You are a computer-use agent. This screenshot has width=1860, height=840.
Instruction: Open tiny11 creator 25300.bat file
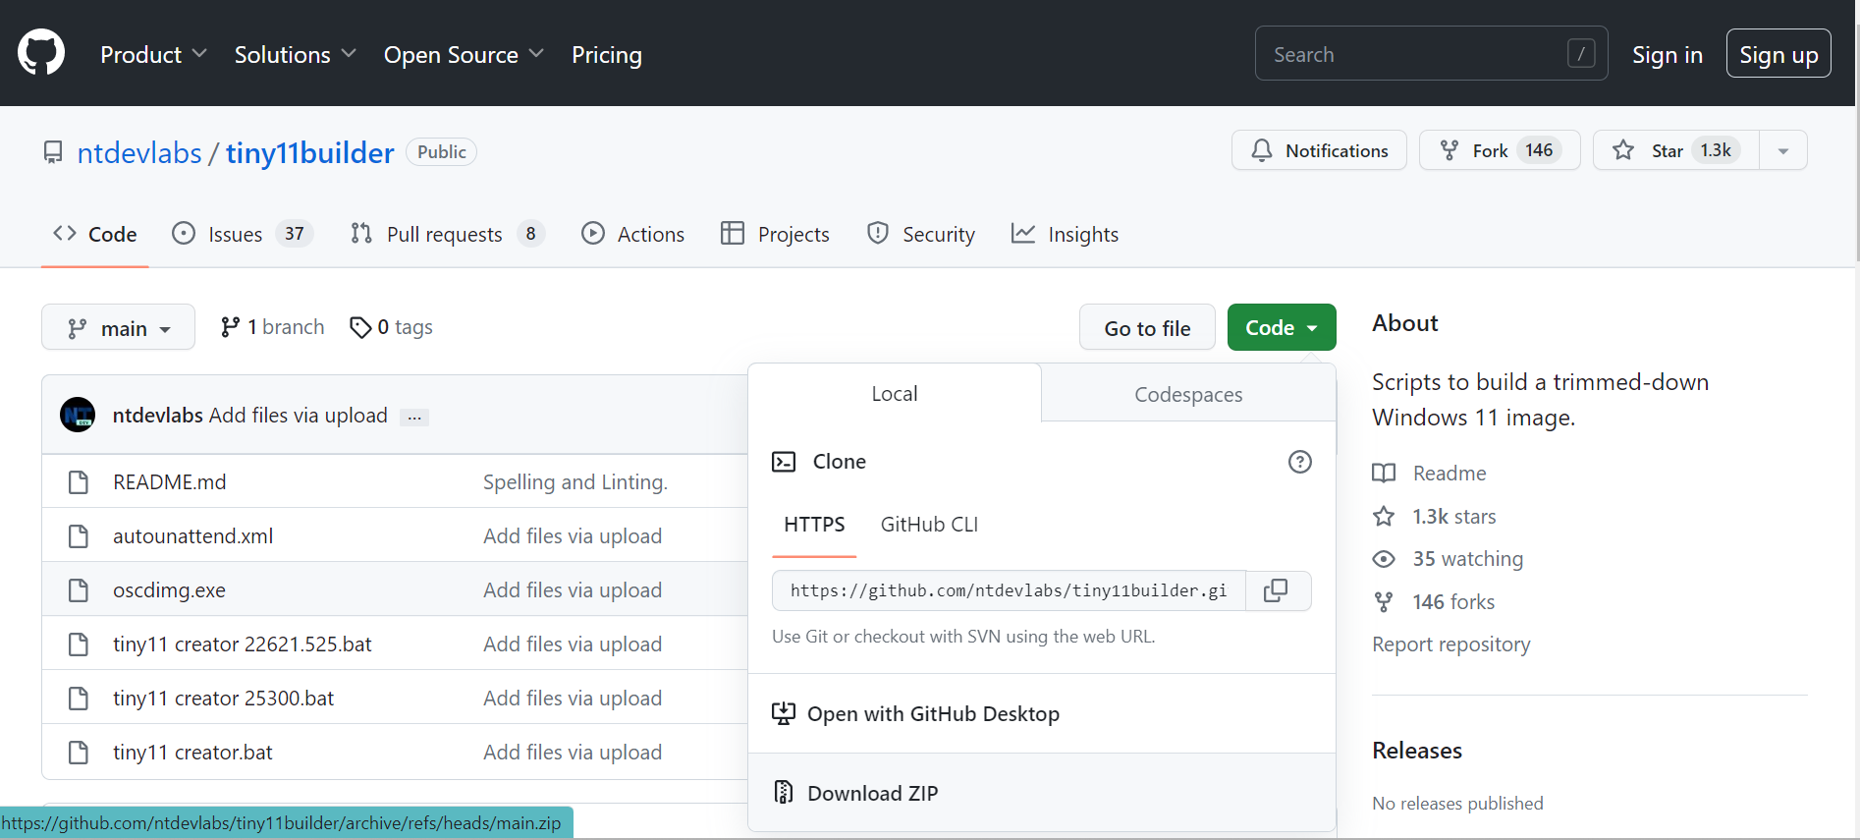pos(223,699)
